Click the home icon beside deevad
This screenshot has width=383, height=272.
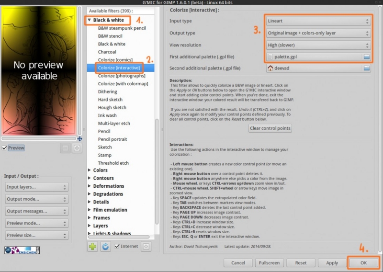pyautogui.click(x=270, y=68)
